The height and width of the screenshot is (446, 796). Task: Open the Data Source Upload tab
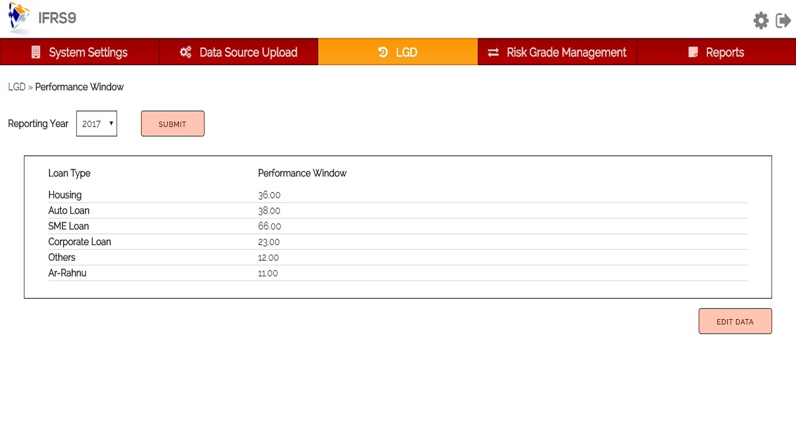[248, 52]
